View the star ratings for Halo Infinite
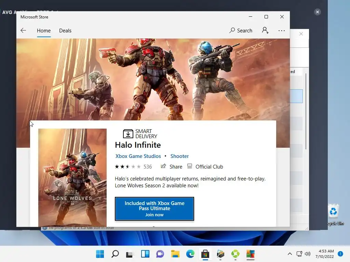The height and width of the screenshot is (262, 350). click(128, 166)
